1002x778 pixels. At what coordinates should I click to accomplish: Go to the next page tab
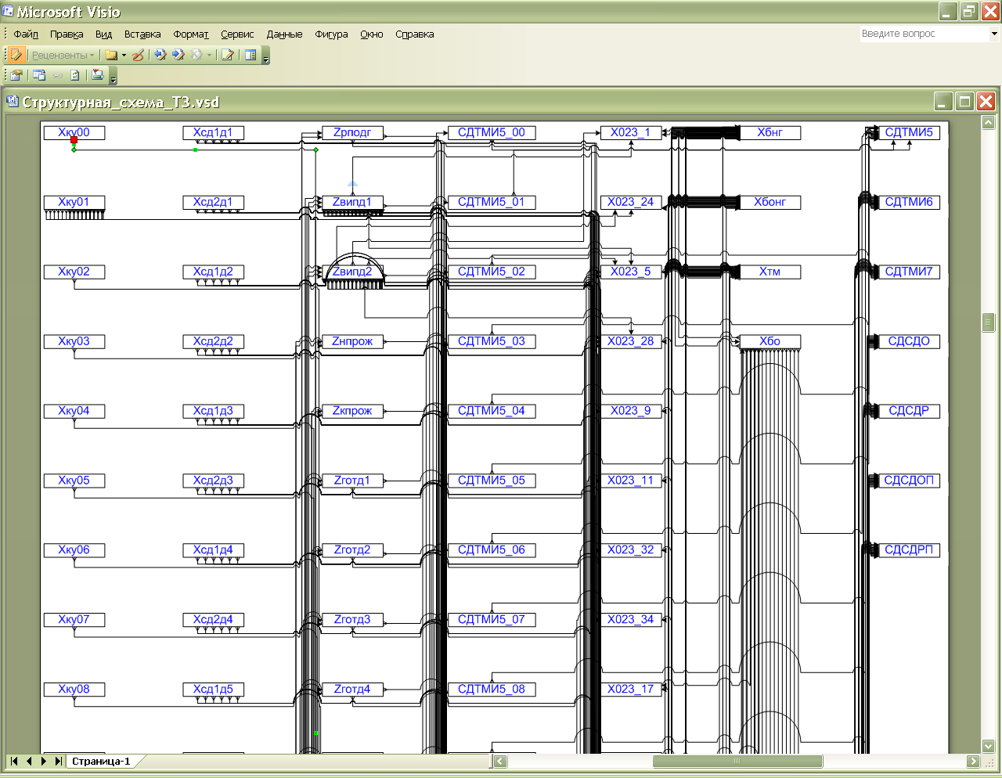[44, 761]
